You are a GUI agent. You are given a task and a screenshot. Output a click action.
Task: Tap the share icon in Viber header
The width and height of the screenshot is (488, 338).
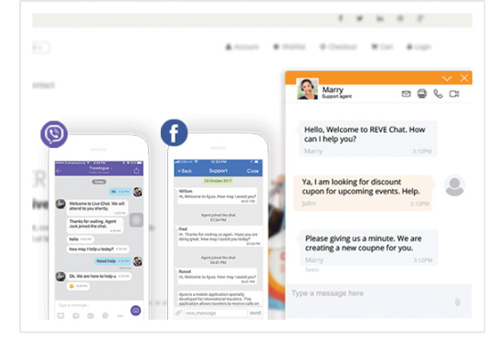coord(136,171)
